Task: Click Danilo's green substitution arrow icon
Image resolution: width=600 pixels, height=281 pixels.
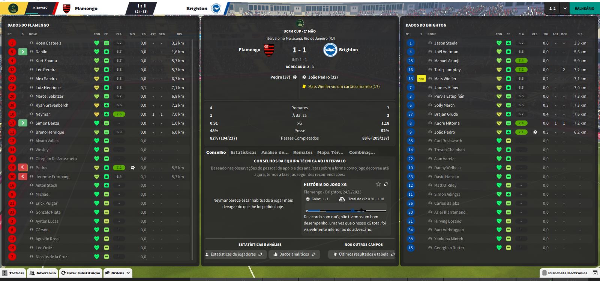Action: click(22, 52)
